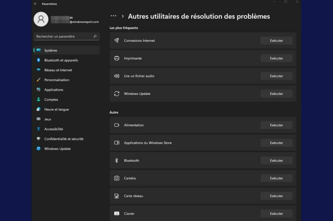Click the Système monitor icon

coord(38,50)
